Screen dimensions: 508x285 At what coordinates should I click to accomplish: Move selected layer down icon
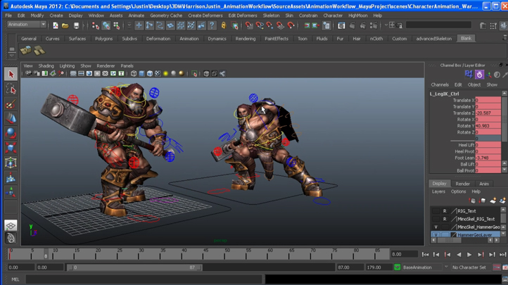coord(483,201)
